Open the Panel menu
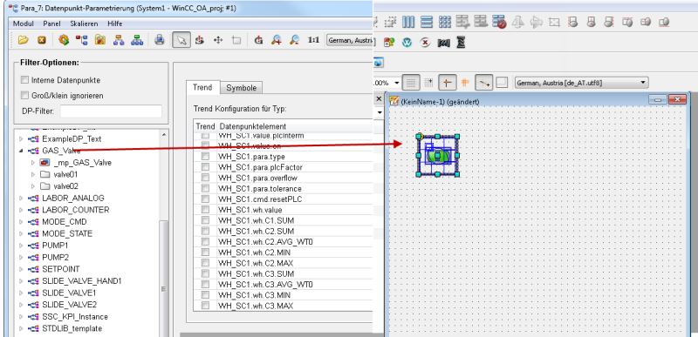Viewport: 698px width, 337px height. 52,24
